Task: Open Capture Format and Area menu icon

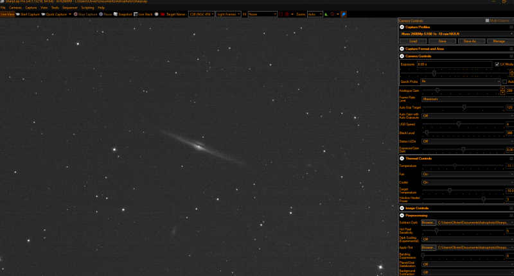Action: coord(511,49)
